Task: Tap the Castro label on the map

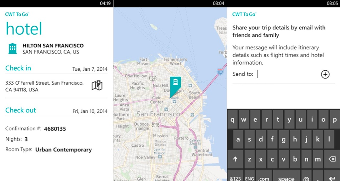Action: (x=138, y=145)
